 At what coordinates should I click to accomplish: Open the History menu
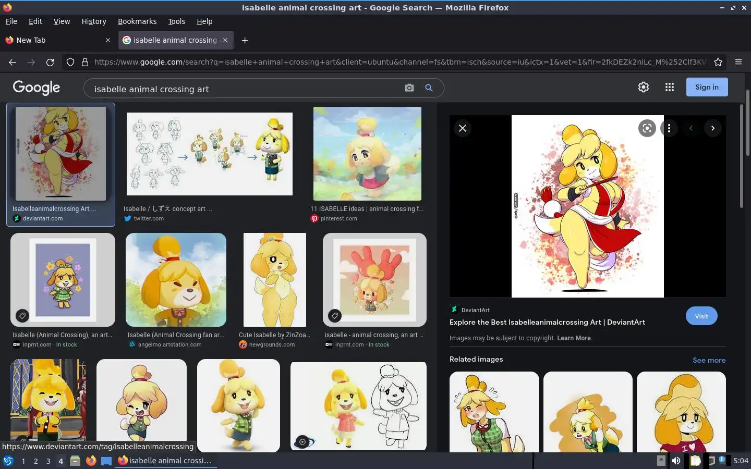click(x=94, y=21)
